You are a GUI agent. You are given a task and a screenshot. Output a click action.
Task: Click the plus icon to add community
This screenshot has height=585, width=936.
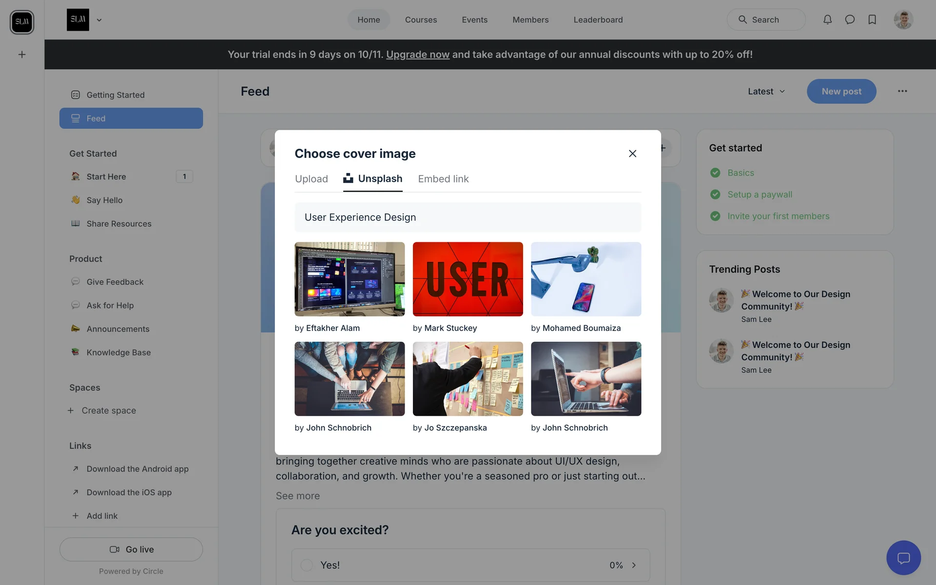[22, 55]
